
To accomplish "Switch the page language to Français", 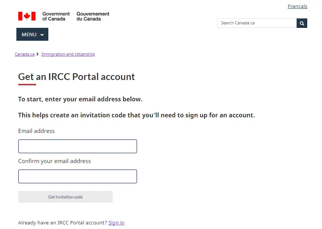I will coord(297,6).
